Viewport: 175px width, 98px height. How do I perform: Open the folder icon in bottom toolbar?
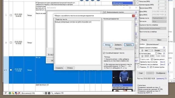click(x=13, y=93)
